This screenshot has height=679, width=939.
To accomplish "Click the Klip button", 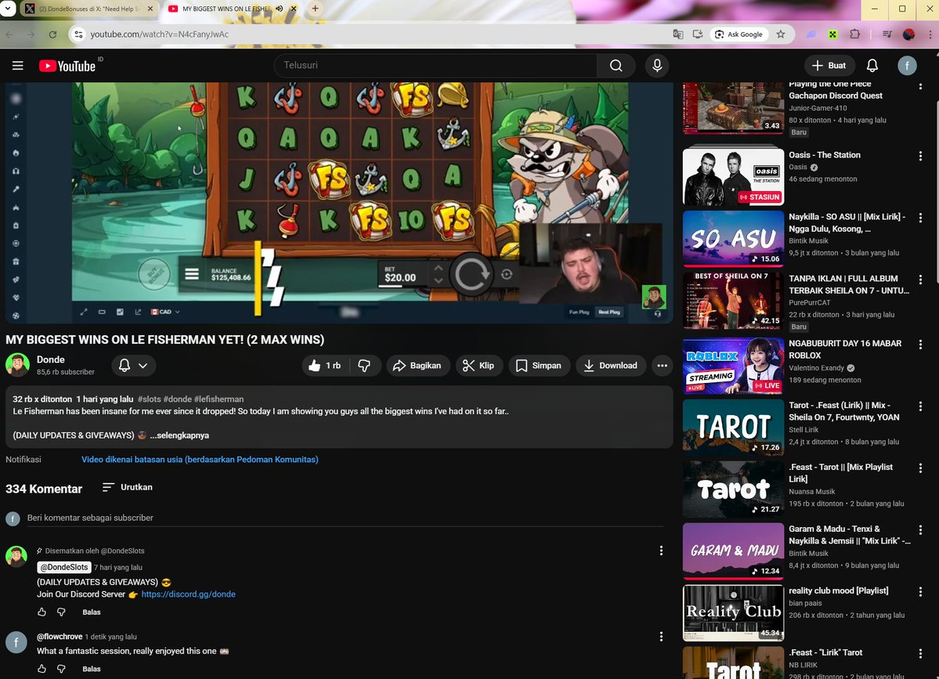I will (479, 366).
